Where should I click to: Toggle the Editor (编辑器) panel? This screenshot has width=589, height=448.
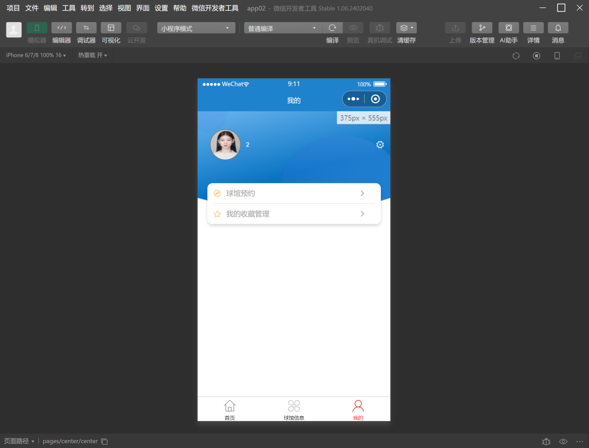(61, 28)
